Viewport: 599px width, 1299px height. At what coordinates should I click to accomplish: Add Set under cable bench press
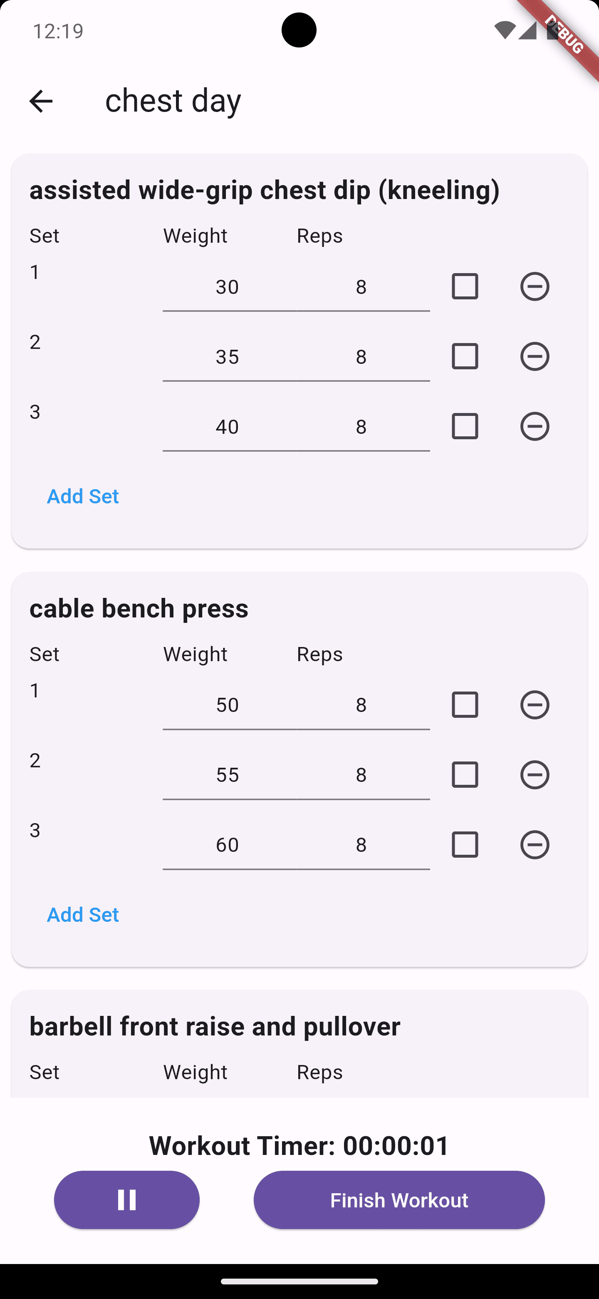coord(83,914)
